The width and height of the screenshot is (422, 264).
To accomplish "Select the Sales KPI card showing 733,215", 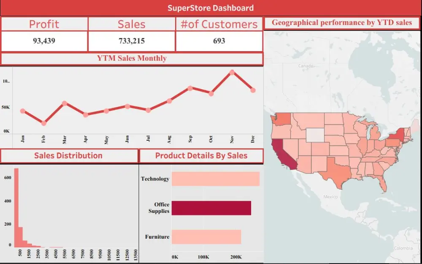I will pos(132,41).
